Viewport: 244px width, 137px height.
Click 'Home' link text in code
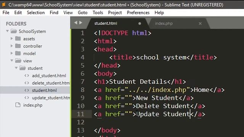(x=202, y=90)
